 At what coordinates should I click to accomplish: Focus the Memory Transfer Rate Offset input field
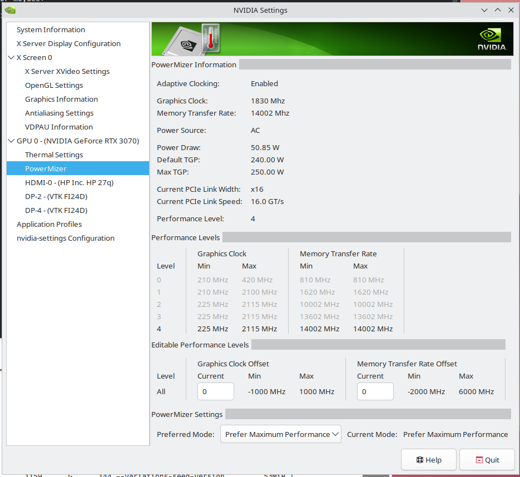click(375, 391)
